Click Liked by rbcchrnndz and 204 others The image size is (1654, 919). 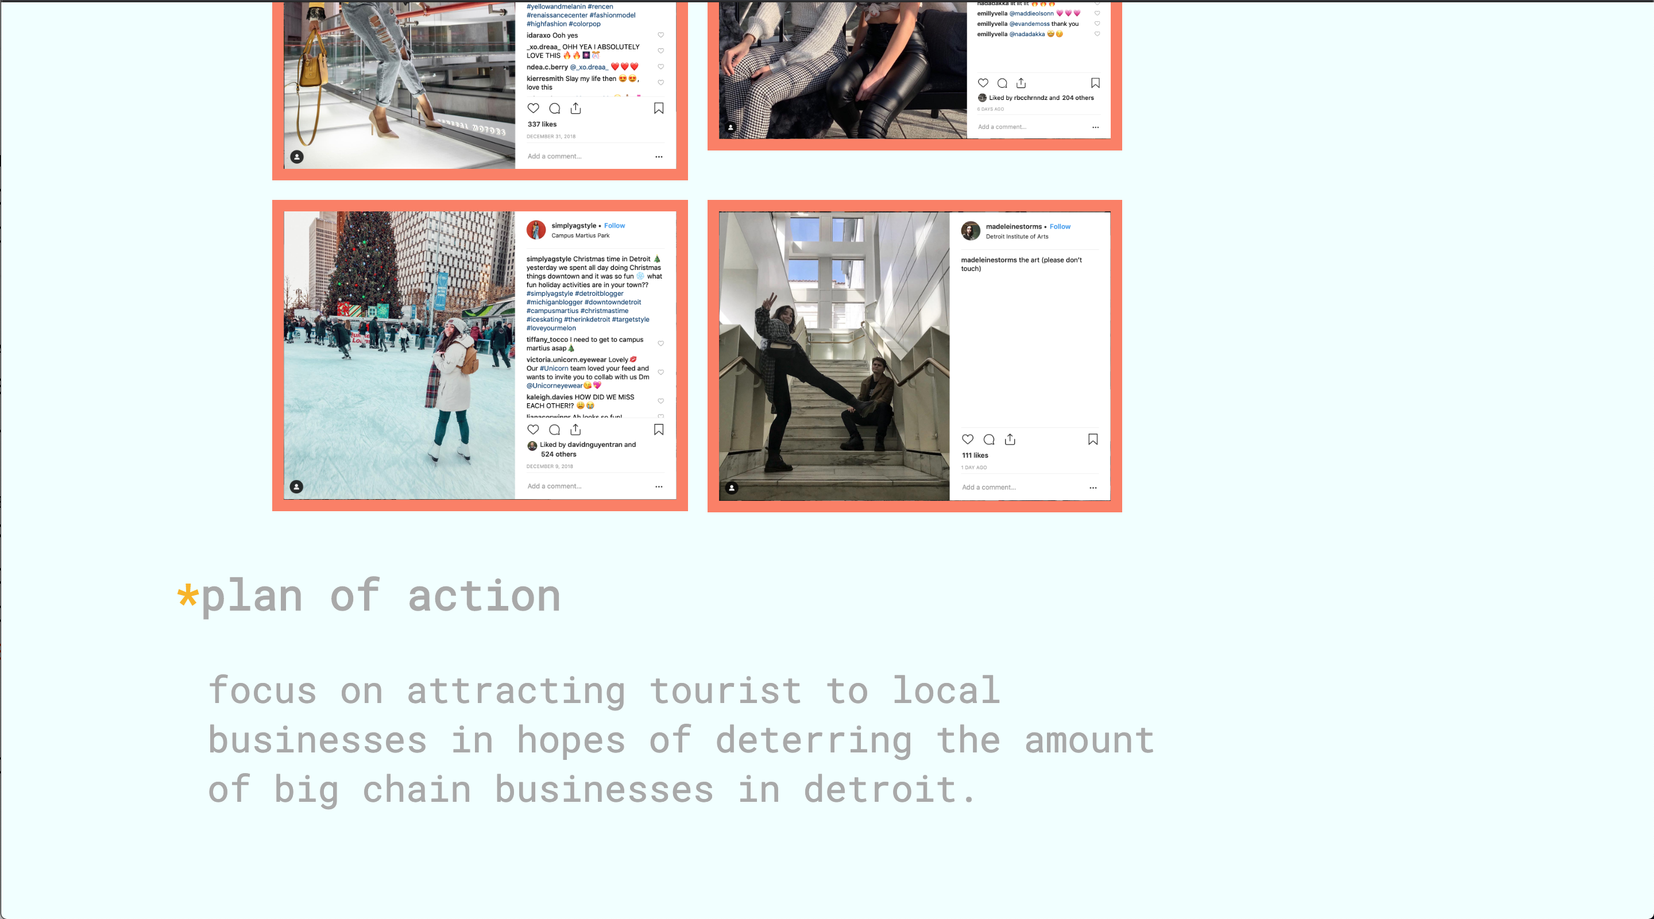[1041, 98]
